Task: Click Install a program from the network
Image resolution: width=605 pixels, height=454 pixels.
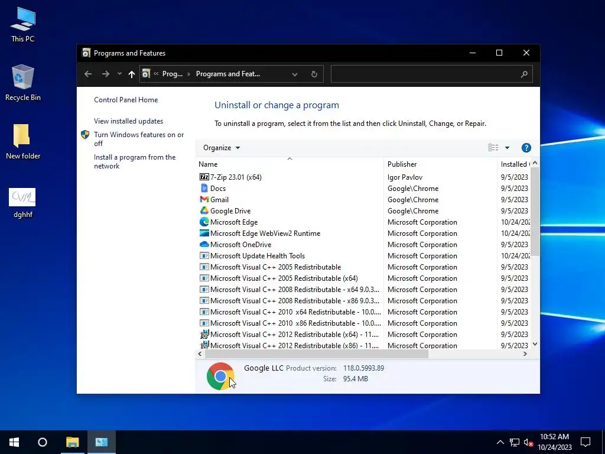Action: [135, 161]
